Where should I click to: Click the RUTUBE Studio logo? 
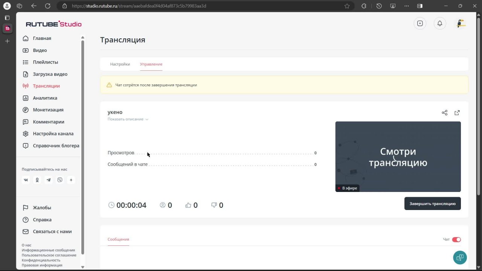pyautogui.click(x=53, y=24)
